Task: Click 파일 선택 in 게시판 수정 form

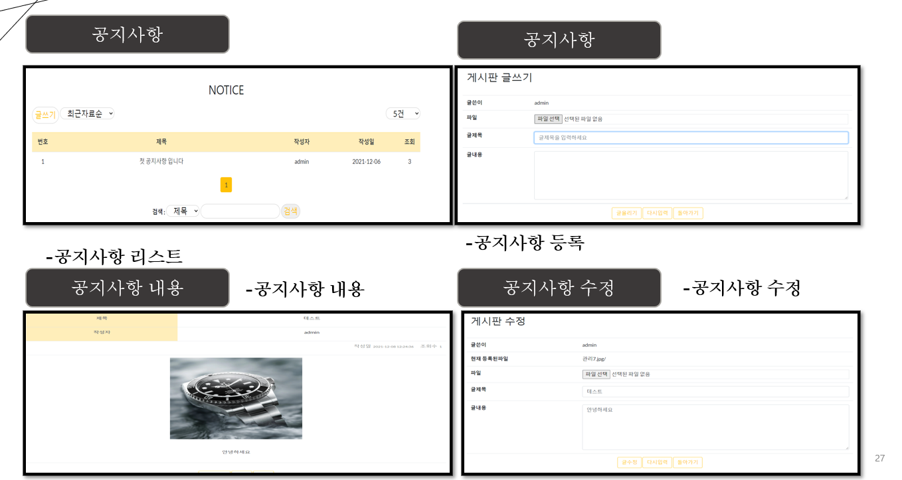Action: pyautogui.click(x=596, y=374)
